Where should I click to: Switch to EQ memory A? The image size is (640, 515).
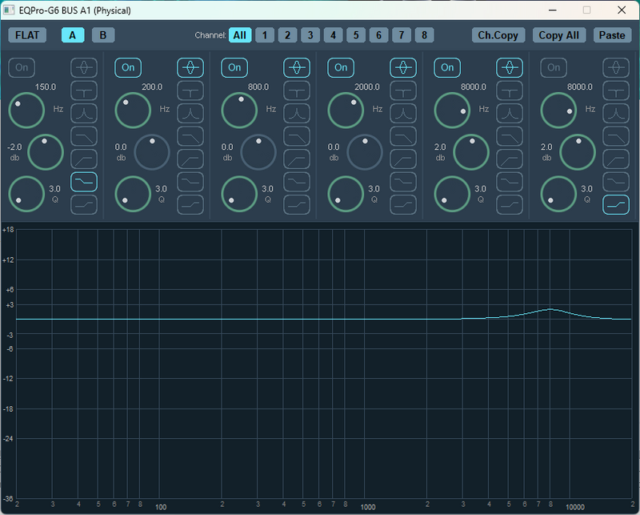coord(73,35)
